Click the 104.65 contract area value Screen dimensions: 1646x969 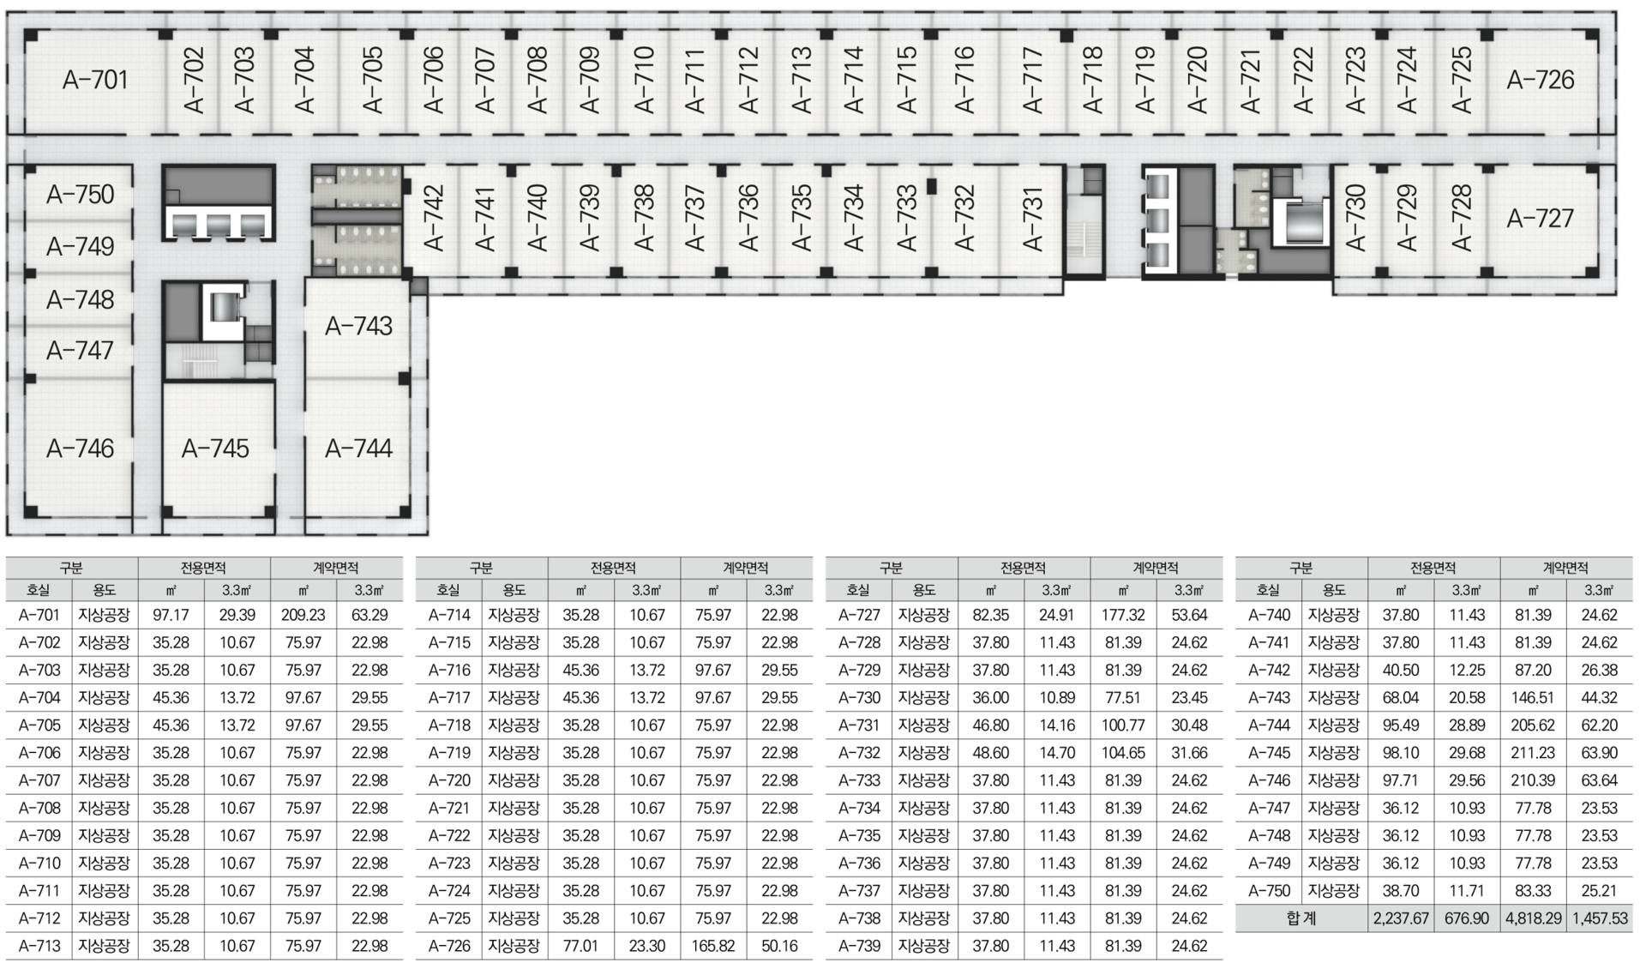click(x=1123, y=753)
